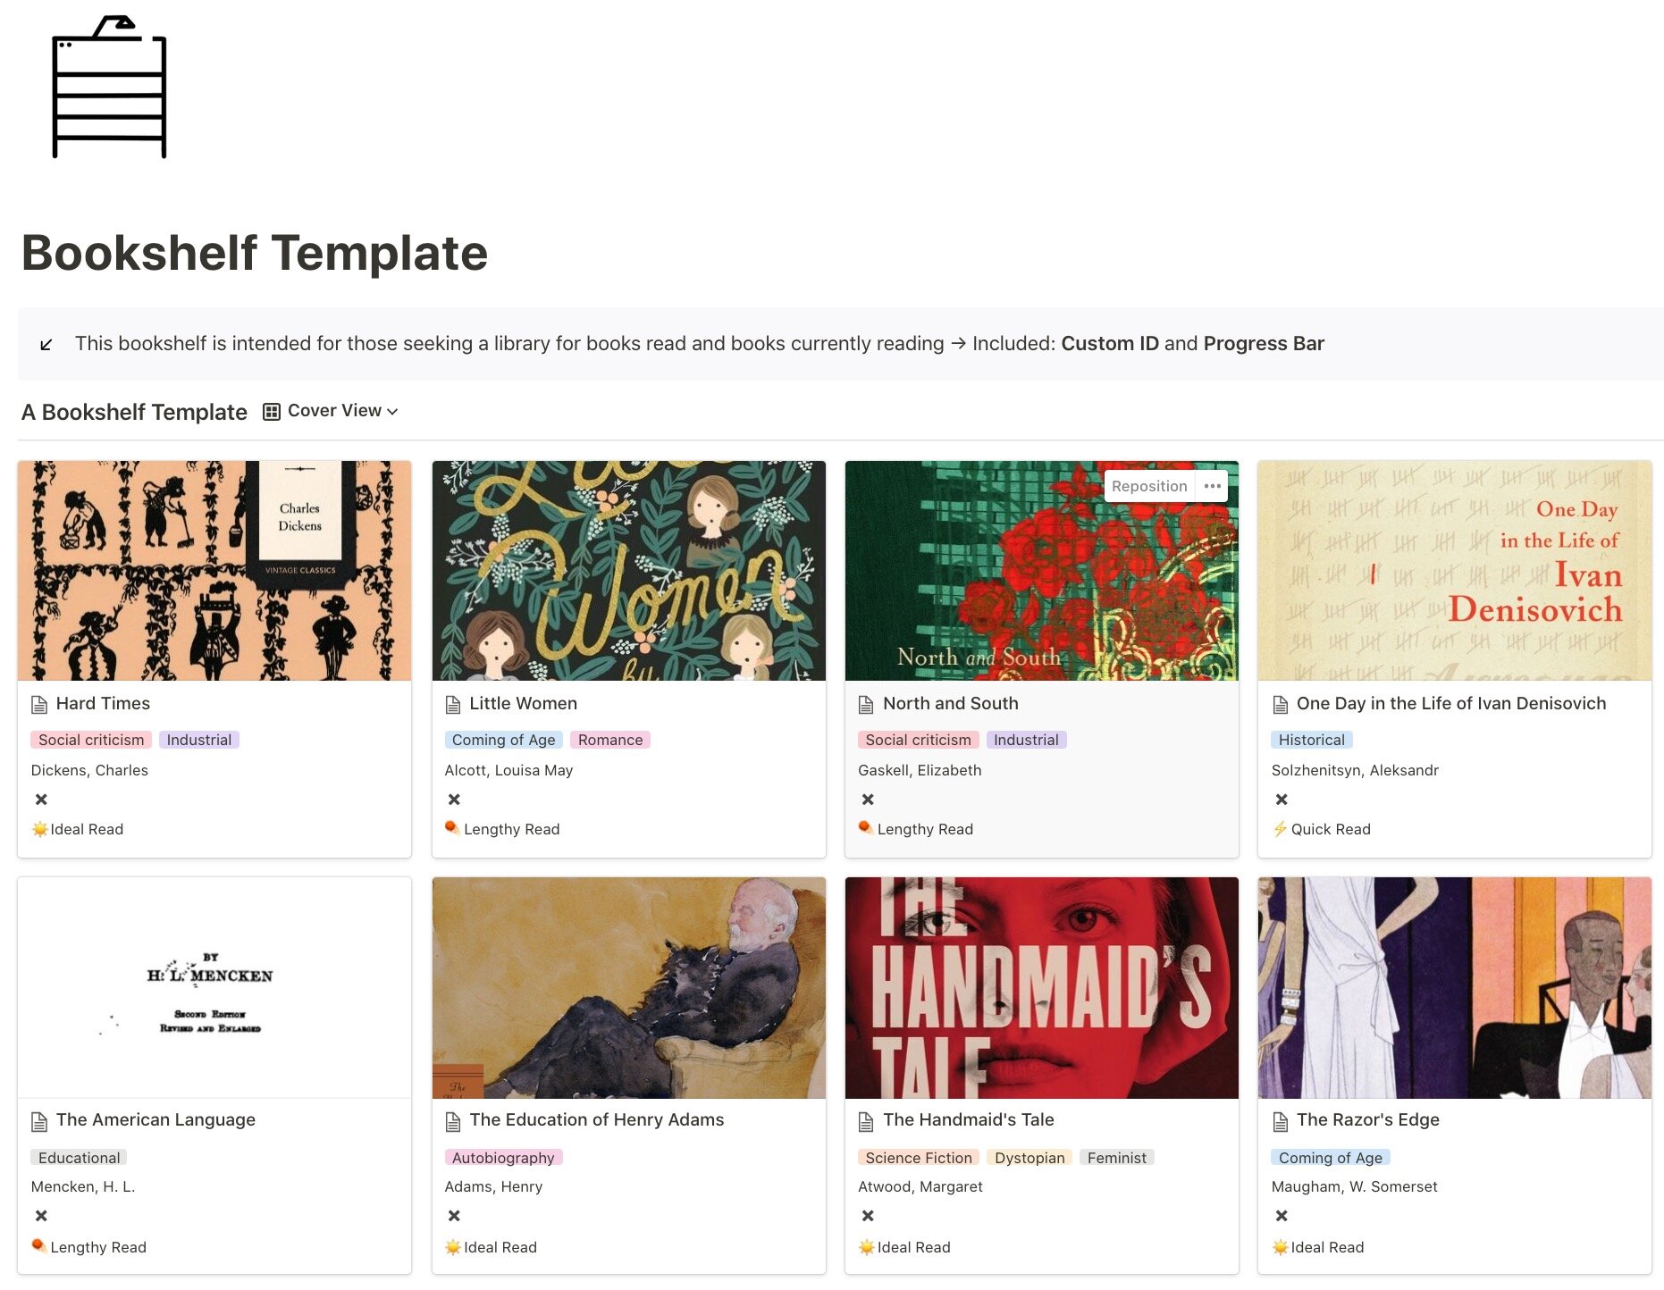Click the gallery Cover View icon
The image size is (1664, 1290).
pyautogui.click(x=272, y=412)
